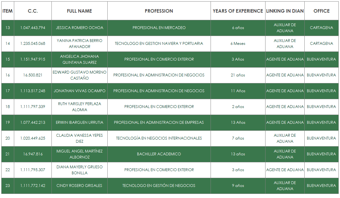Screen dimensions: 340x198
Task: Select ID number 16.947.816
Action: [x=33, y=154]
